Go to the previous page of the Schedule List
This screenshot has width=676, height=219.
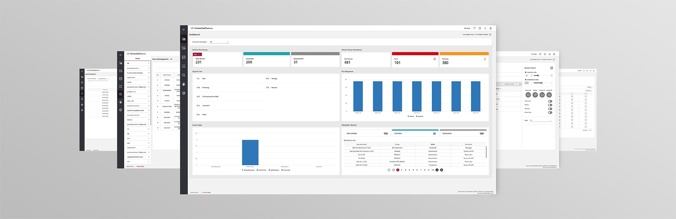click(x=393, y=170)
